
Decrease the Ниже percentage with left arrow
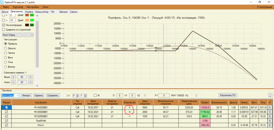point(13,82)
